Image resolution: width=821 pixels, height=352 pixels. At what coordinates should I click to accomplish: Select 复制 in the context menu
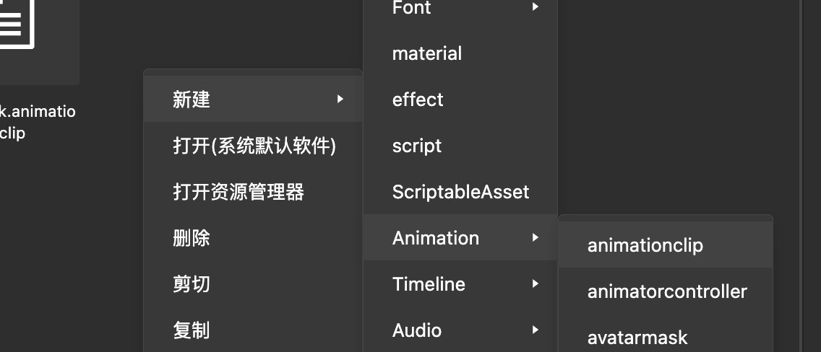[253, 330]
